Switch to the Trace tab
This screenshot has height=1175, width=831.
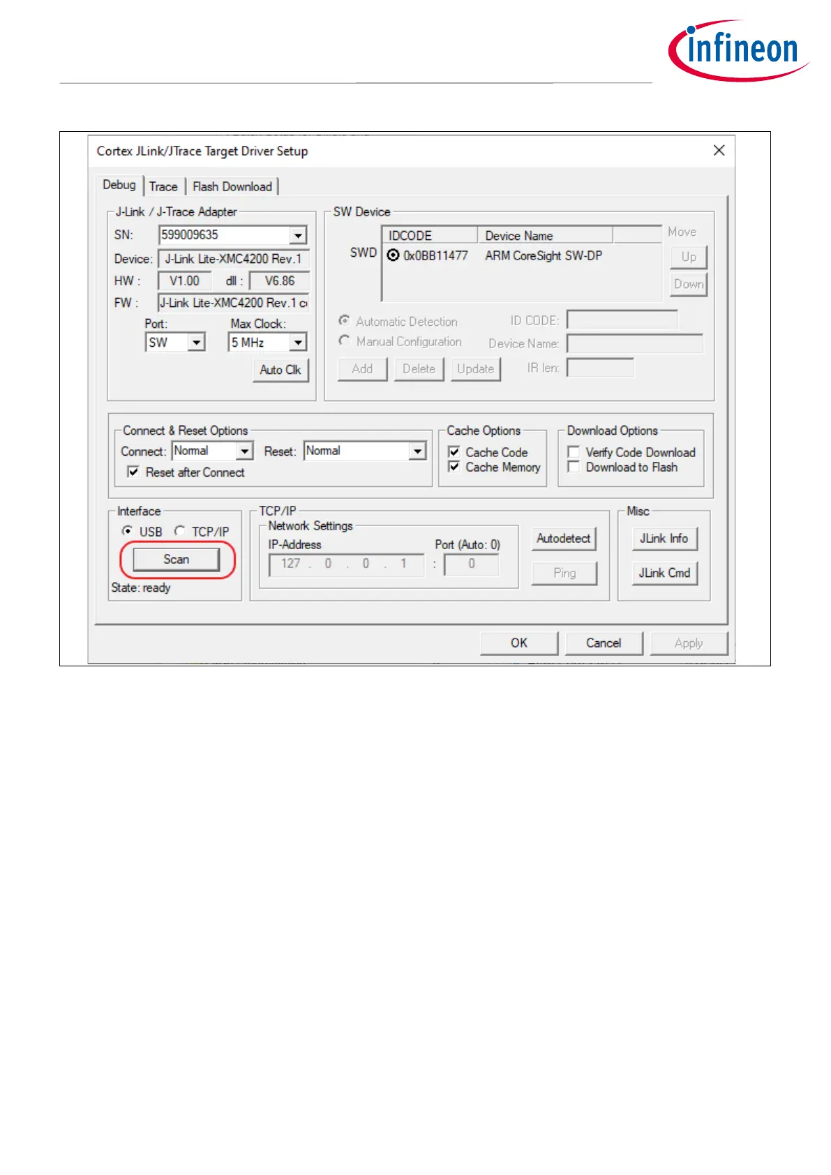[163, 186]
